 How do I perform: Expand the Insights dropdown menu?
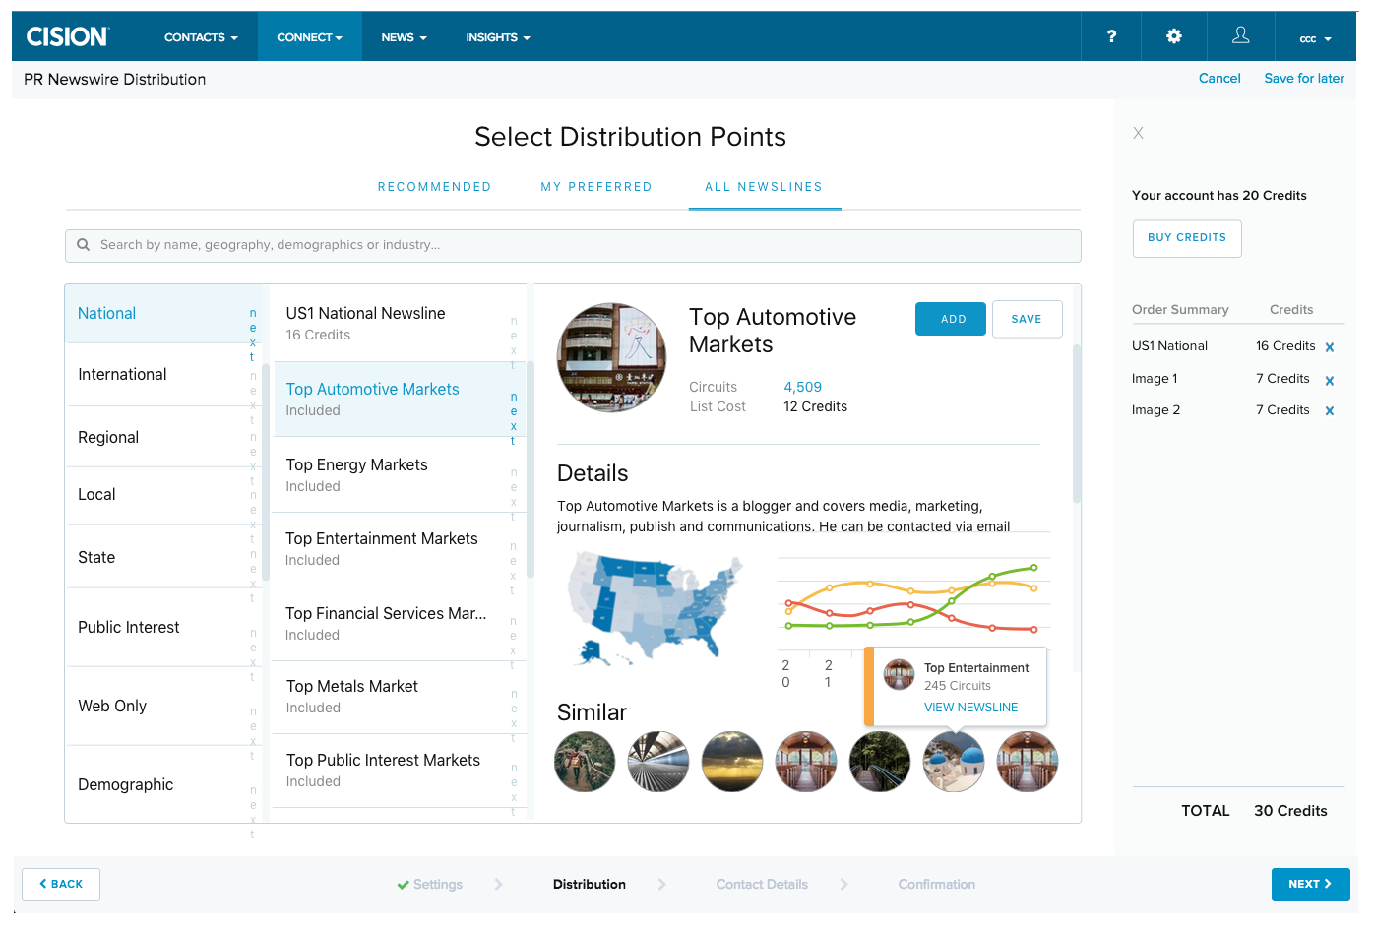[x=498, y=37]
